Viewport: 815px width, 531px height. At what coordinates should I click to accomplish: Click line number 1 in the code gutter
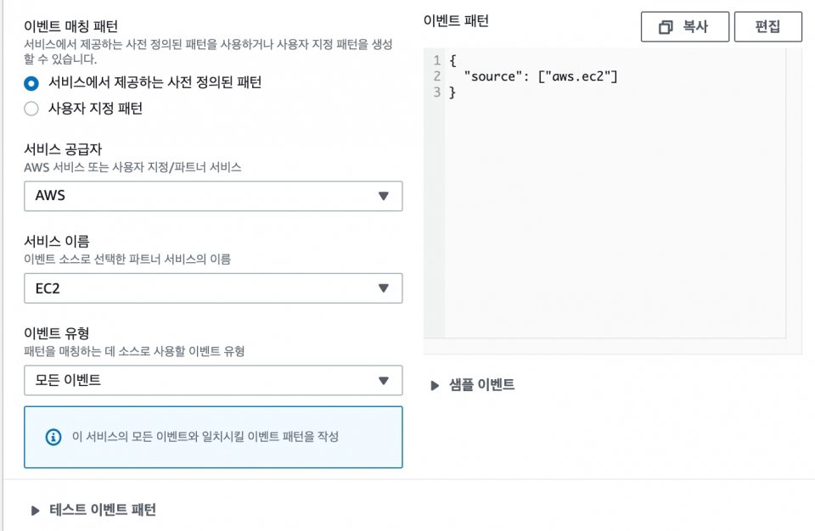436,60
